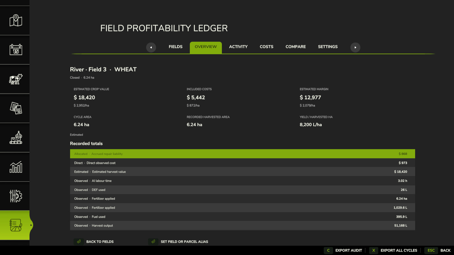Select the AI labour time row
This screenshot has height=255, width=454.
[243, 181]
